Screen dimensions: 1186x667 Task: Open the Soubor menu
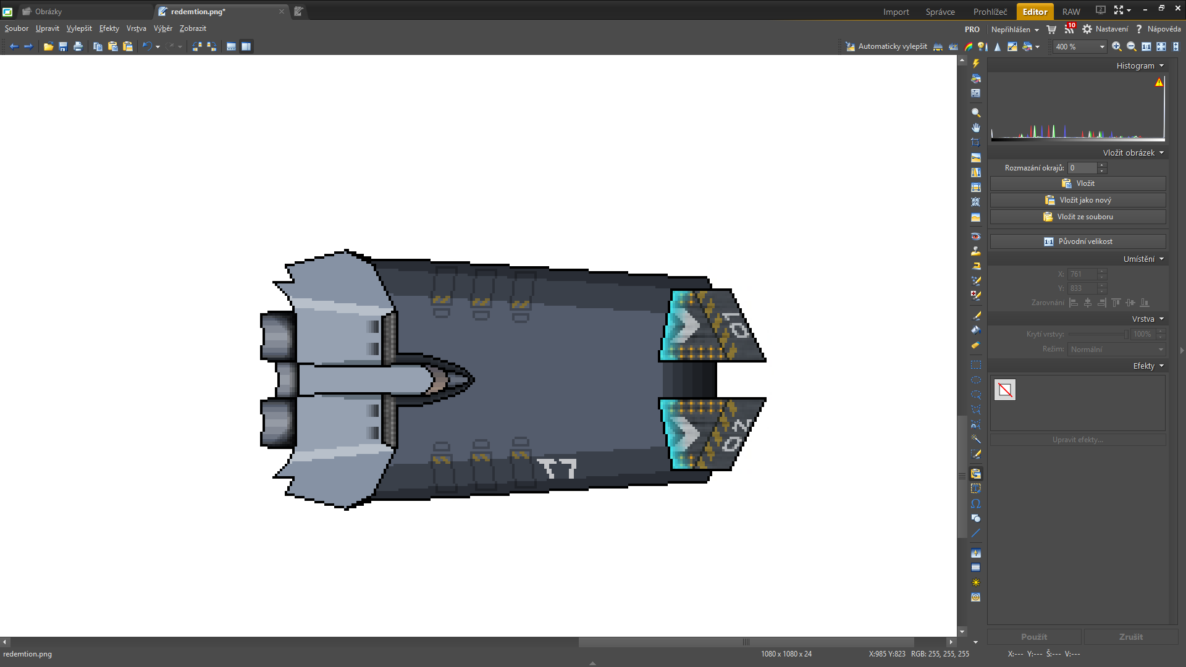[17, 28]
